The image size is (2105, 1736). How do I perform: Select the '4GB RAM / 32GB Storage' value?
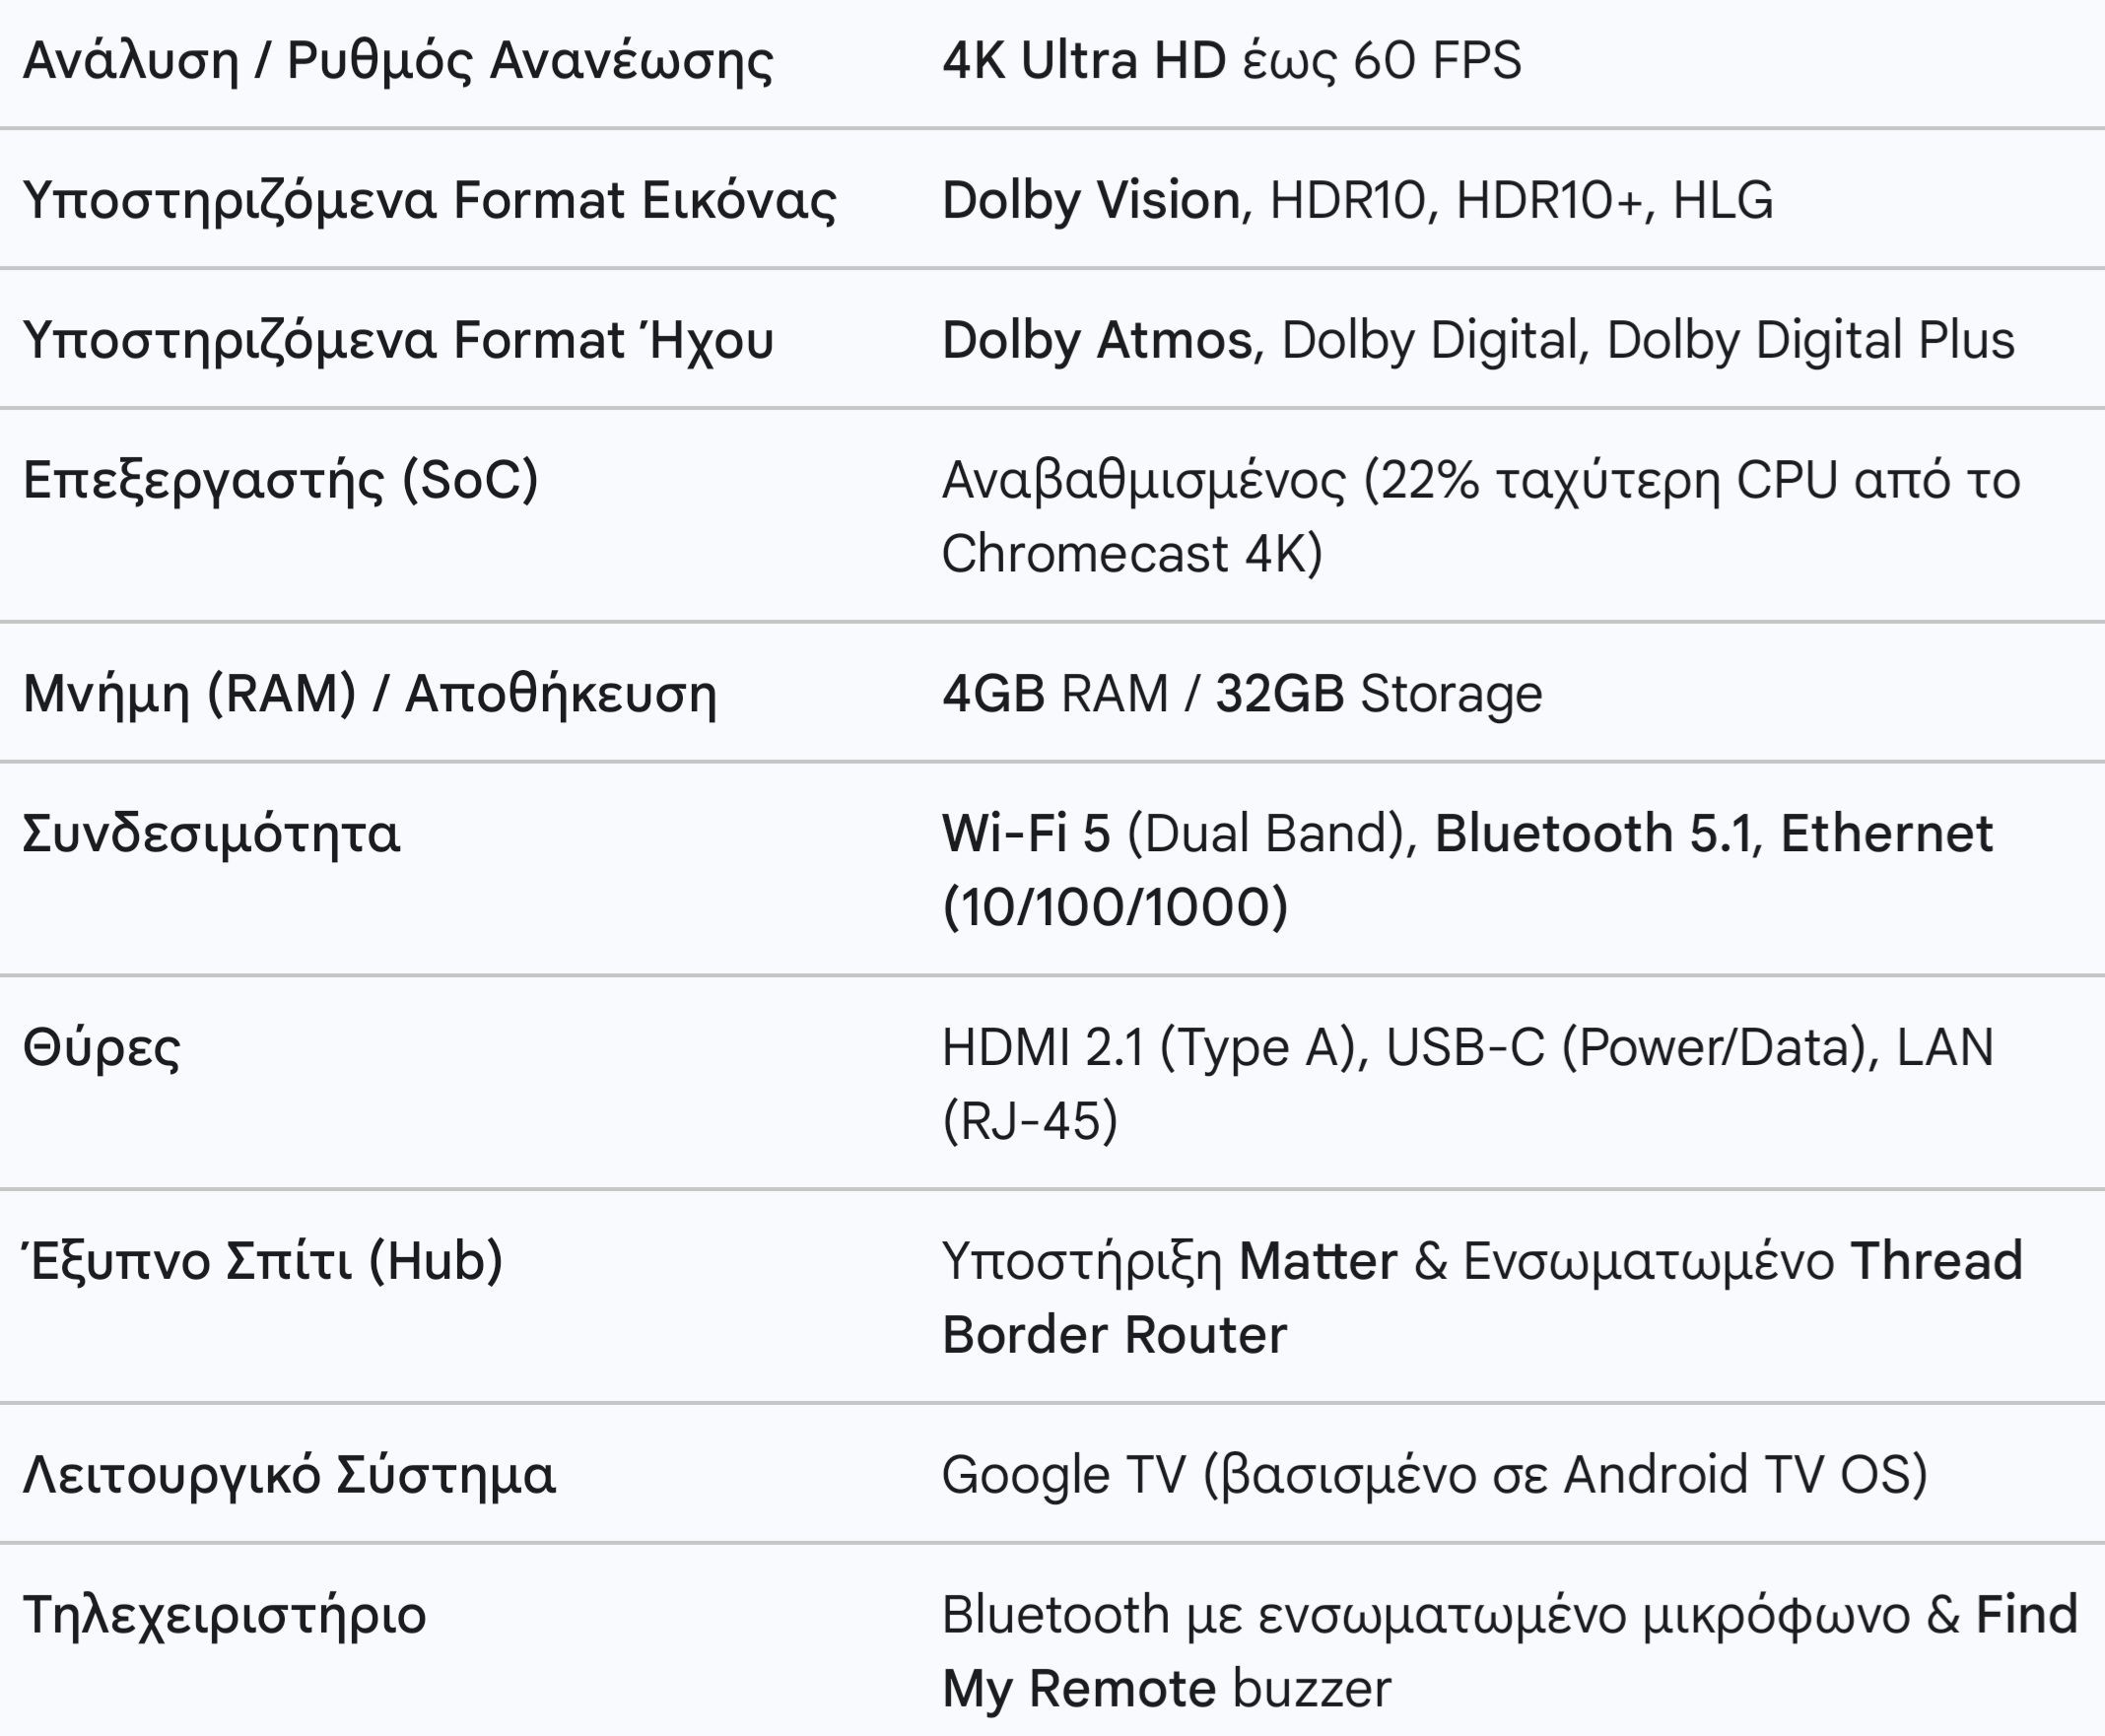click(1242, 694)
